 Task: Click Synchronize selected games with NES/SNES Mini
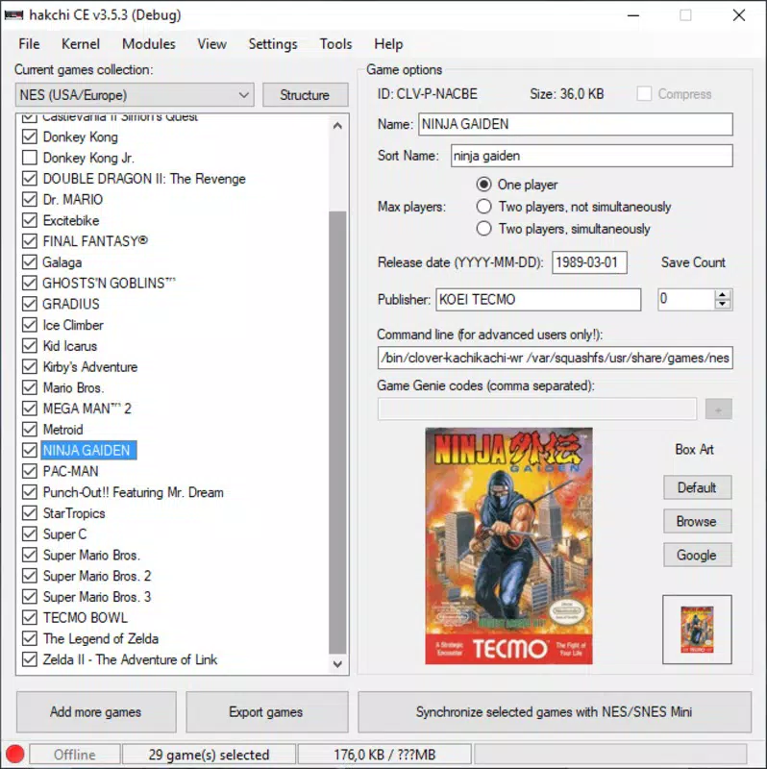(x=555, y=712)
